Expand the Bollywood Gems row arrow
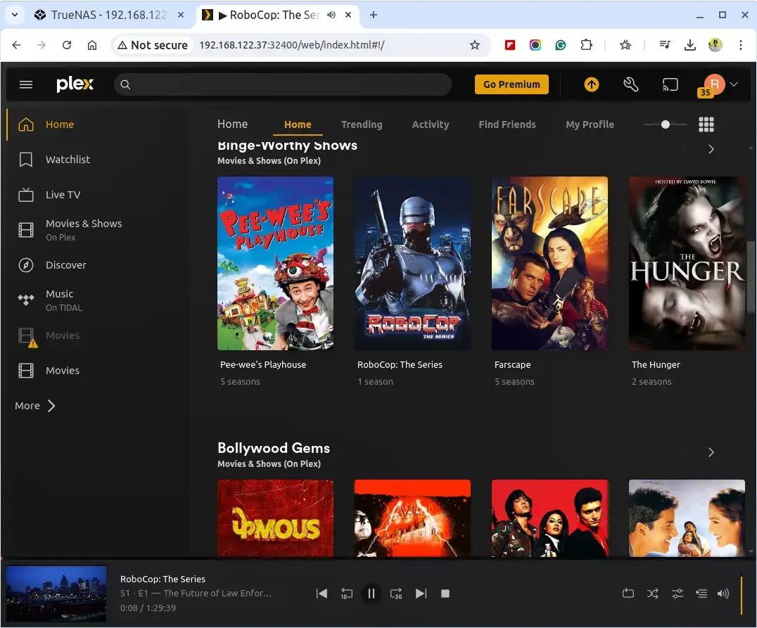Image resolution: width=757 pixels, height=628 pixels. [x=711, y=452]
